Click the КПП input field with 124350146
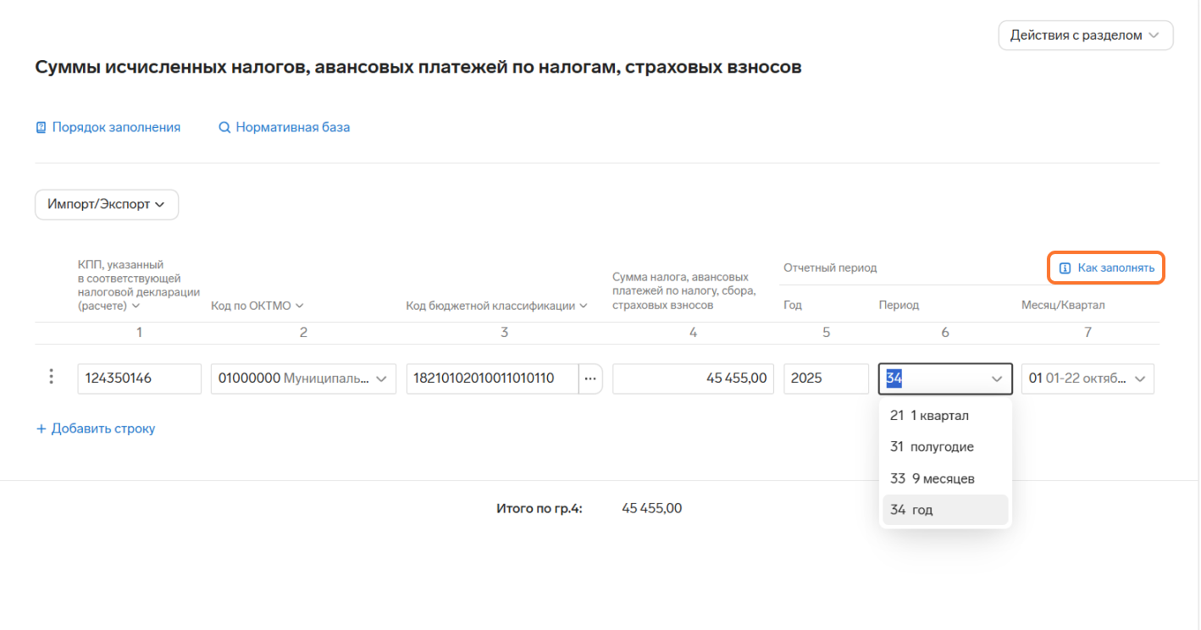The image size is (1201, 630). click(x=139, y=379)
